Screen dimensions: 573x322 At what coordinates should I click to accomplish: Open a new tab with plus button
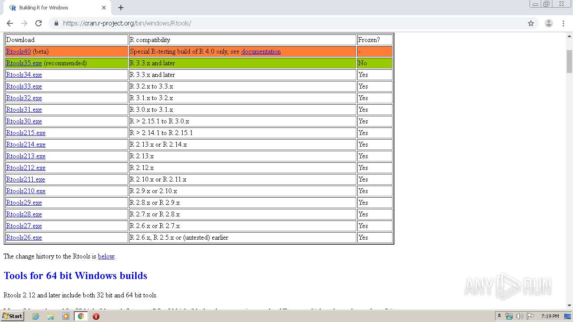pyautogui.click(x=121, y=8)
